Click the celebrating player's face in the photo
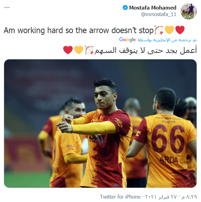This screenshot has width=201, height=202. point(104,98)
